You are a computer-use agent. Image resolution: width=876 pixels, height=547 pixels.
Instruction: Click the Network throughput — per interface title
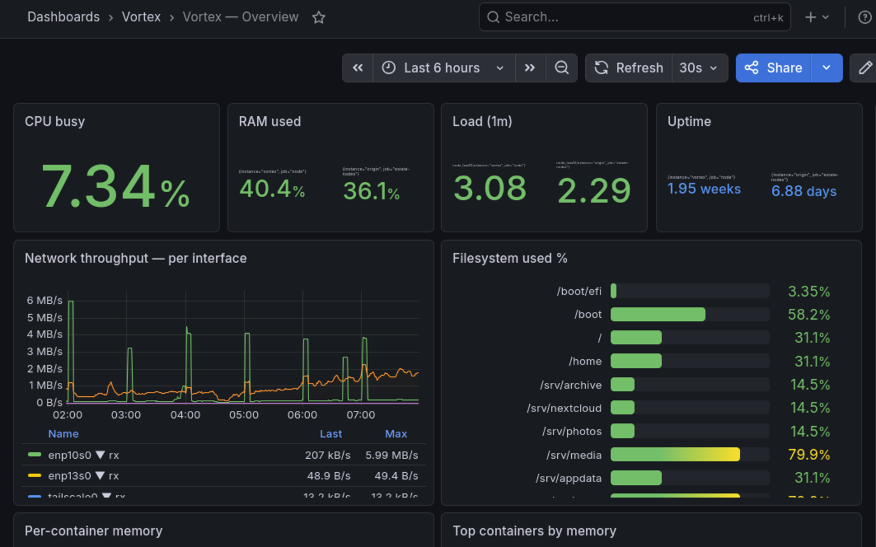(x=136, y=258)
